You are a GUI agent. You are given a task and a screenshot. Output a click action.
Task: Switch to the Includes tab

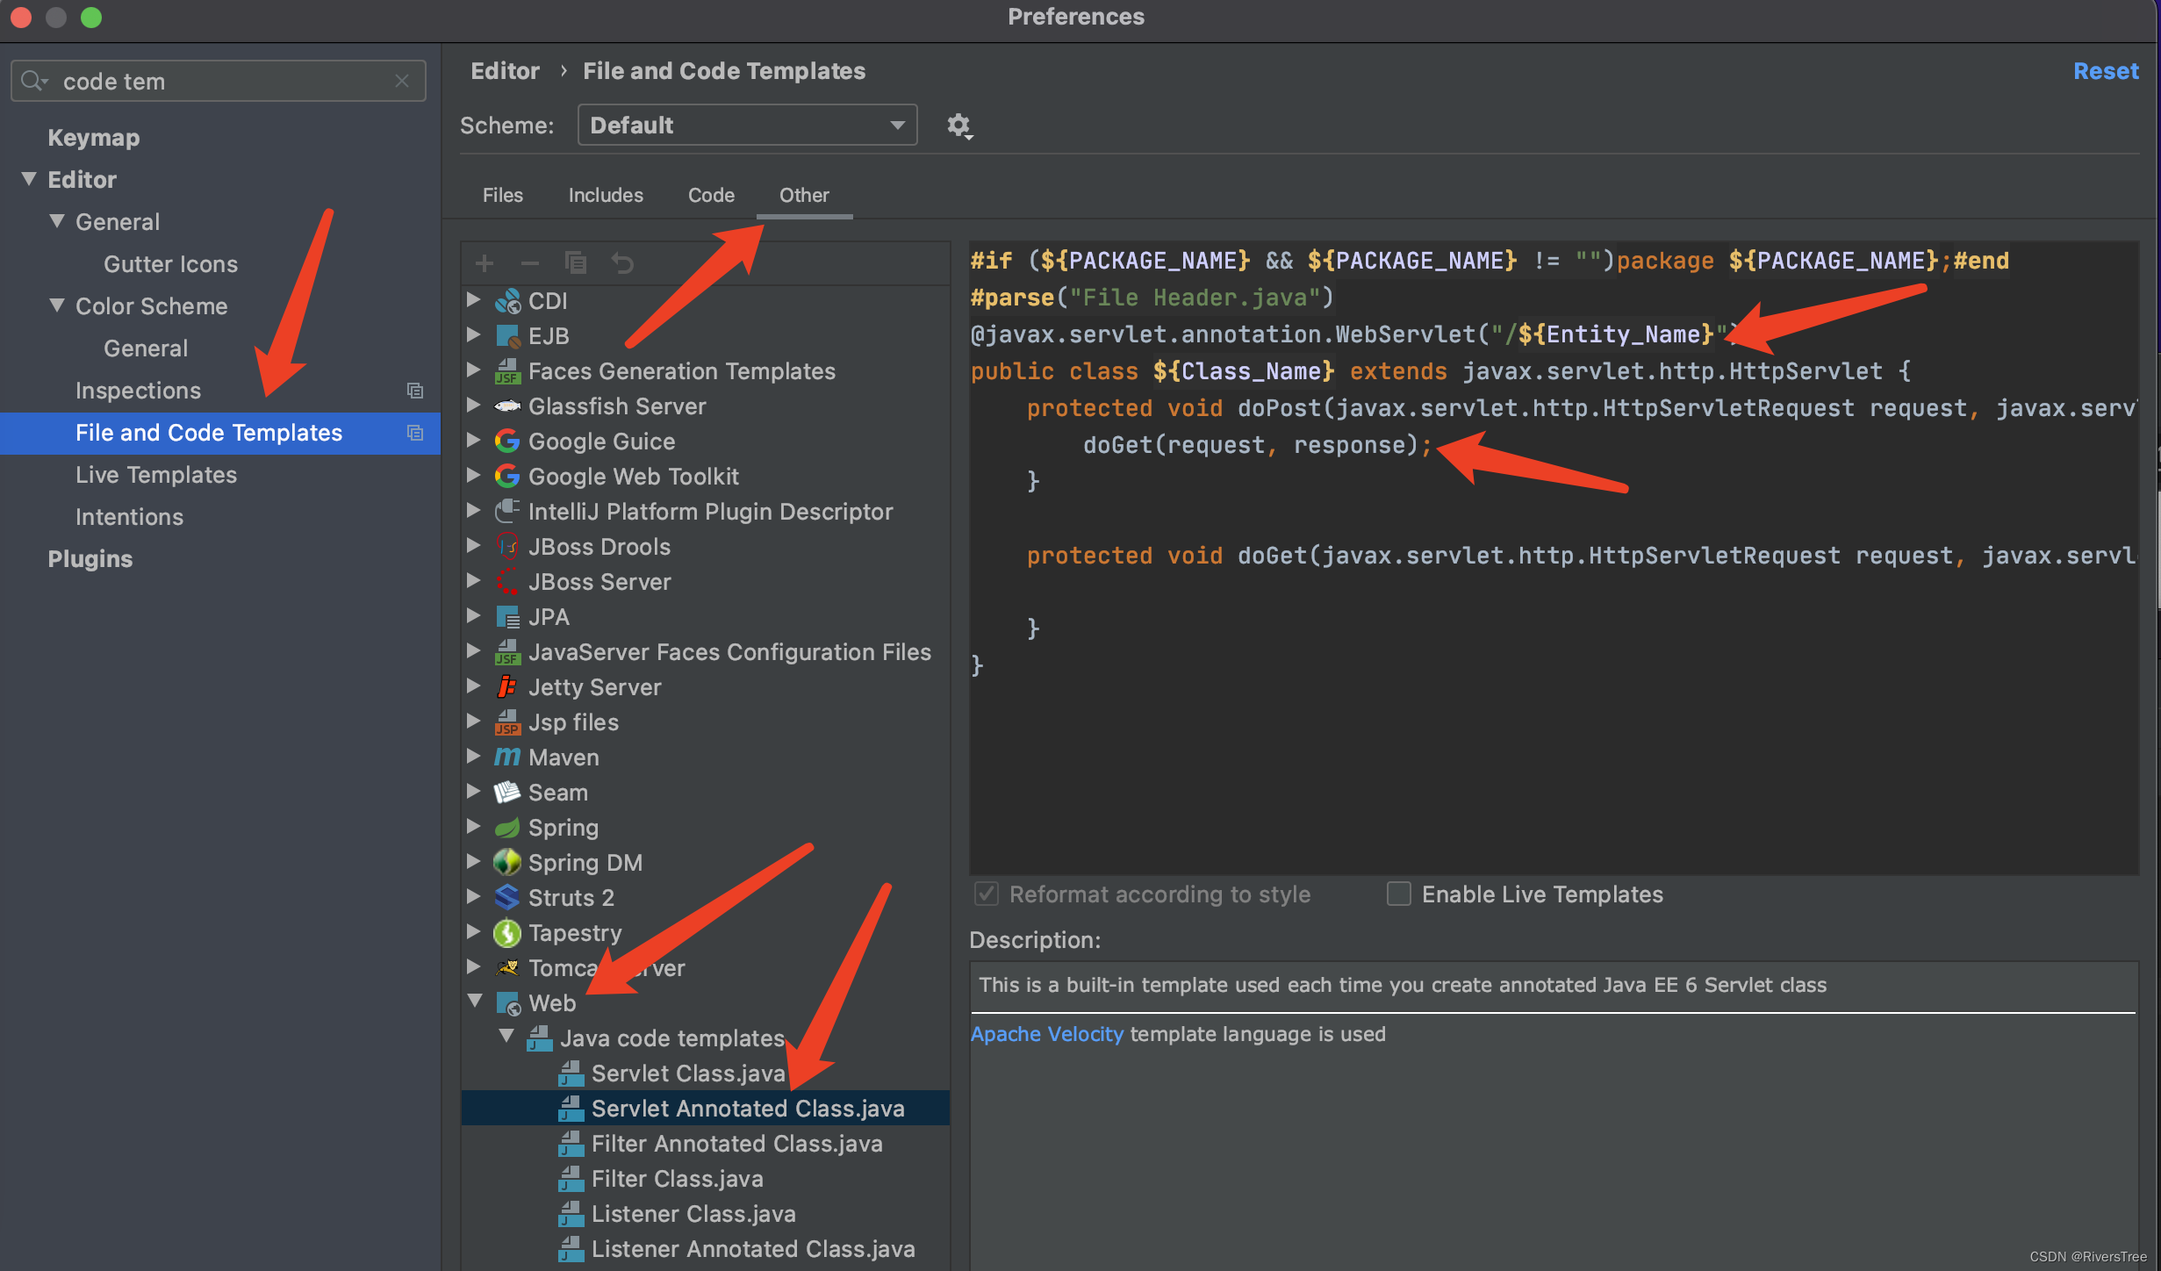coord(605,195)
